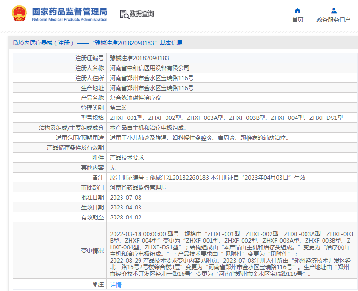
Task: Click the document icon before 境内医疗器械
Action: 16,43
